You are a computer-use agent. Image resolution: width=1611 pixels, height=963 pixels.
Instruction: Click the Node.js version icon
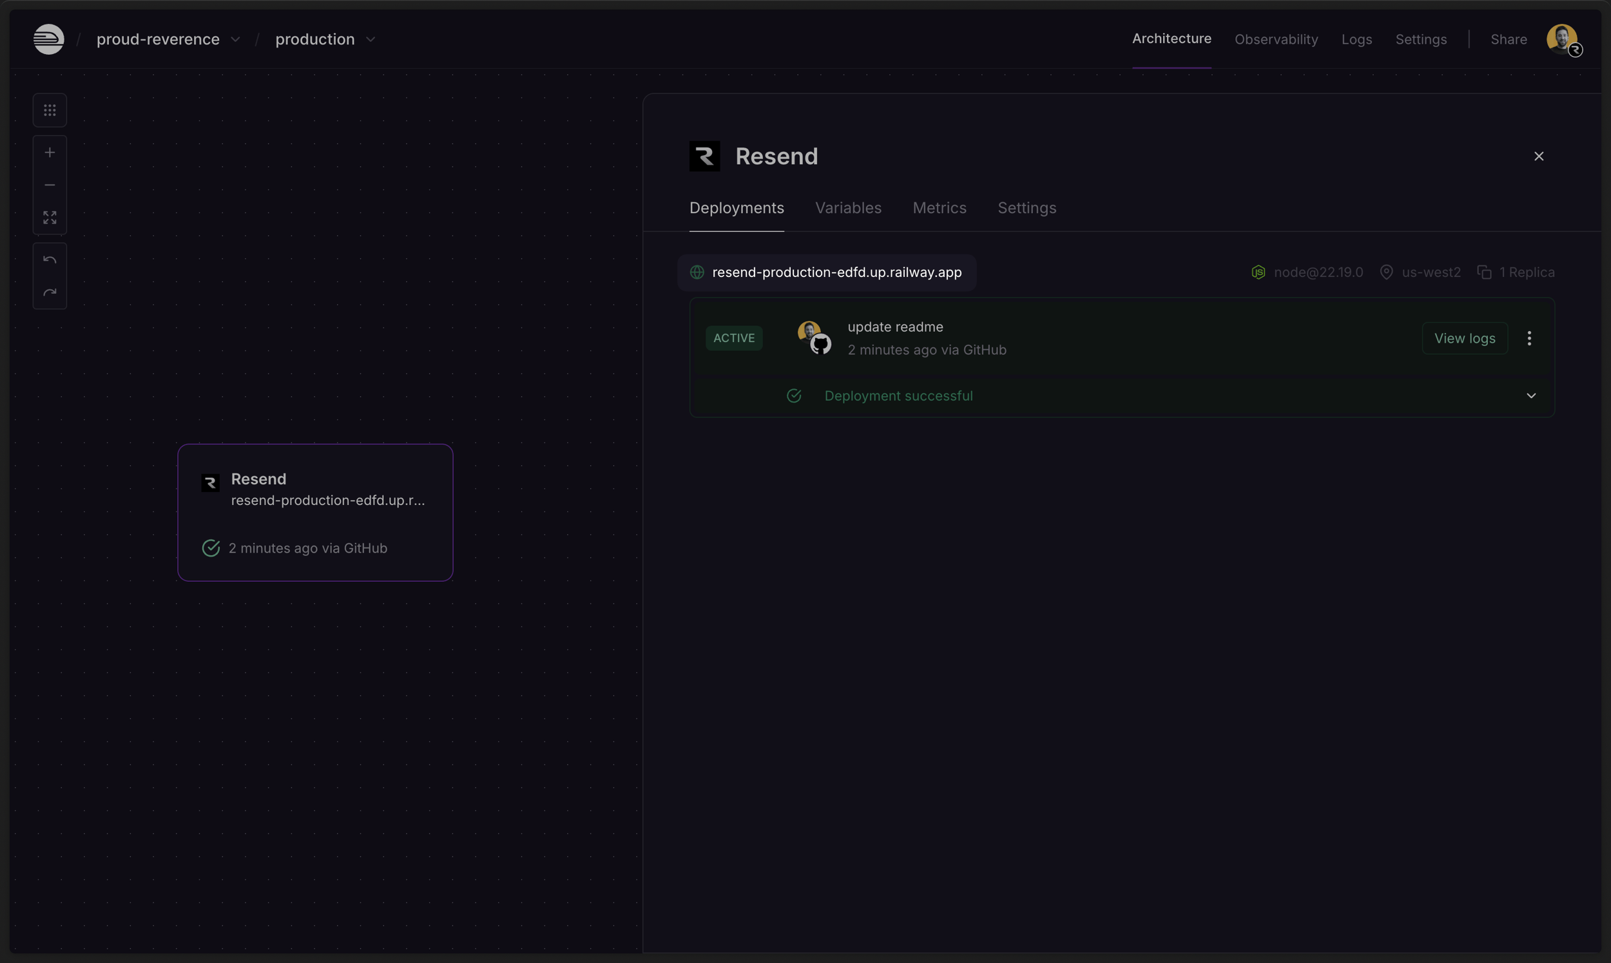pyautogui.click(x=1258, y=272)
